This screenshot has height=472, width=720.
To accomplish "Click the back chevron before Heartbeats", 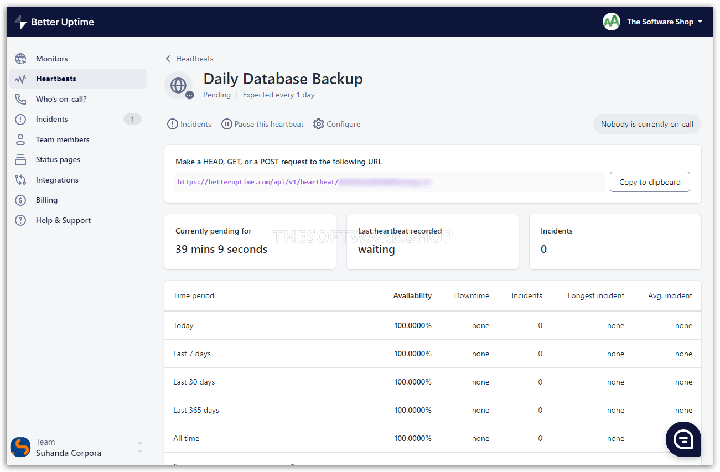I will 168,59.
